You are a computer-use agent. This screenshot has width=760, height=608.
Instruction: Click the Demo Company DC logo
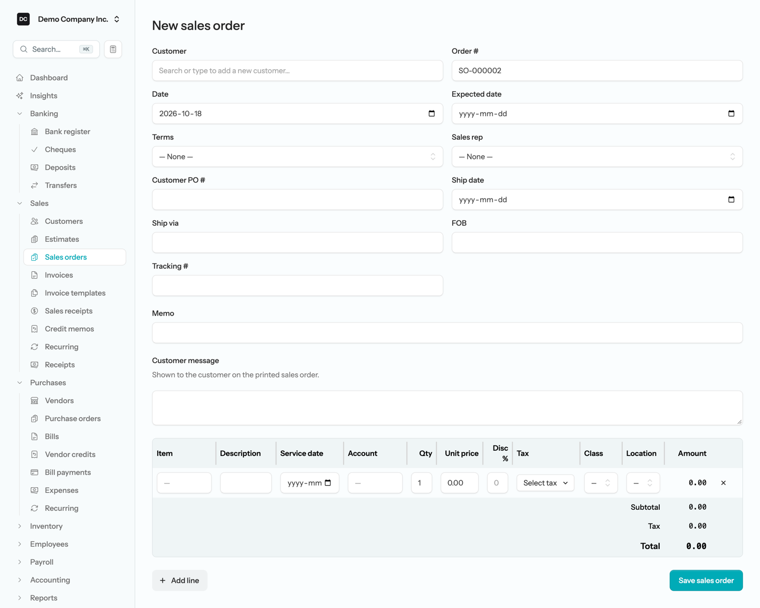tap(23, 19)
